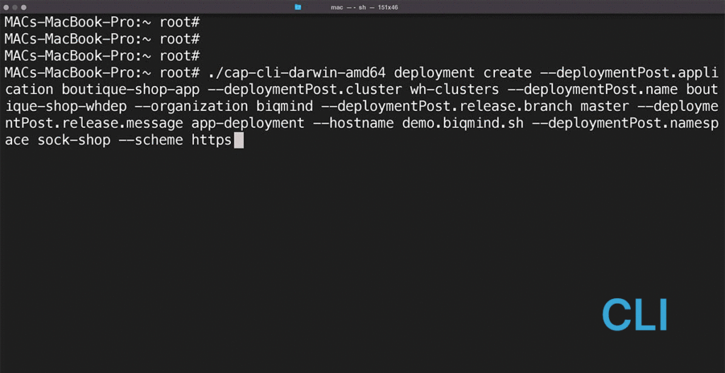The height and width of the screenshot is (373, 725).
Task: Click the folder proxy icon in title bar
Action: point(298,7)
